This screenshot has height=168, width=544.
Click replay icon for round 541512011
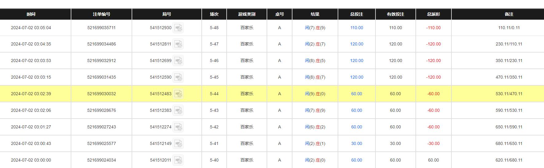click(178, 160)
